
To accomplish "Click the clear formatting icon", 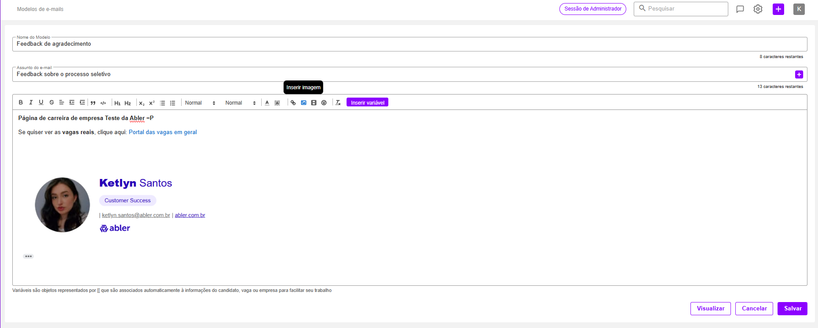I will [338, 103].
